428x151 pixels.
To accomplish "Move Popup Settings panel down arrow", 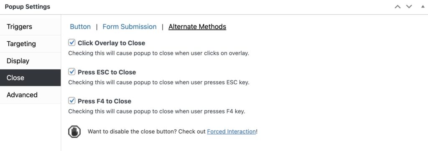I will [x=409, y=7].
